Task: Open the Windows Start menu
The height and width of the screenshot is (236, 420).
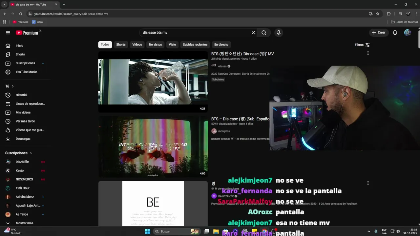Action: coord(147,231)
